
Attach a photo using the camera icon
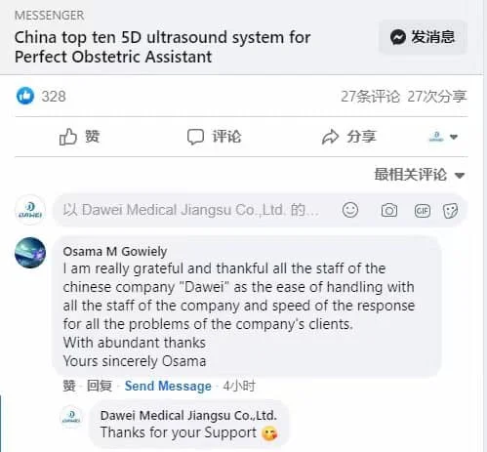pyautogui.click(x=389, y=210)
